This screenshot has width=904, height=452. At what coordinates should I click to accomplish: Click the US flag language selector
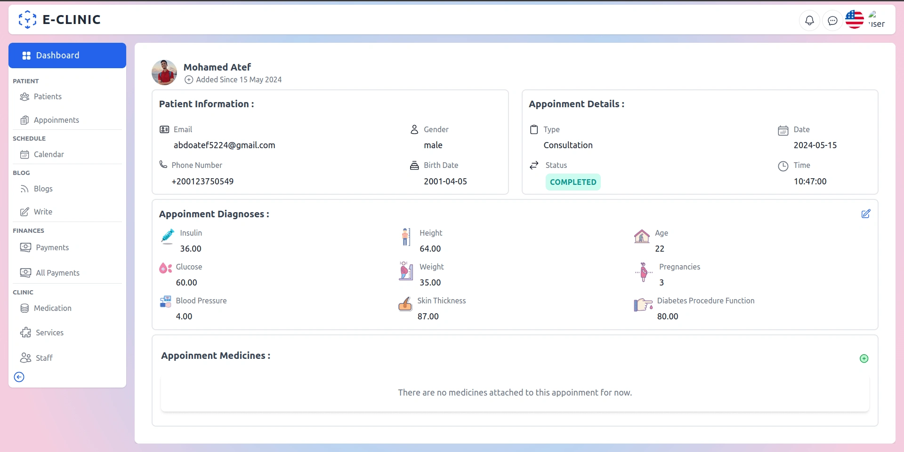[854, 20]
